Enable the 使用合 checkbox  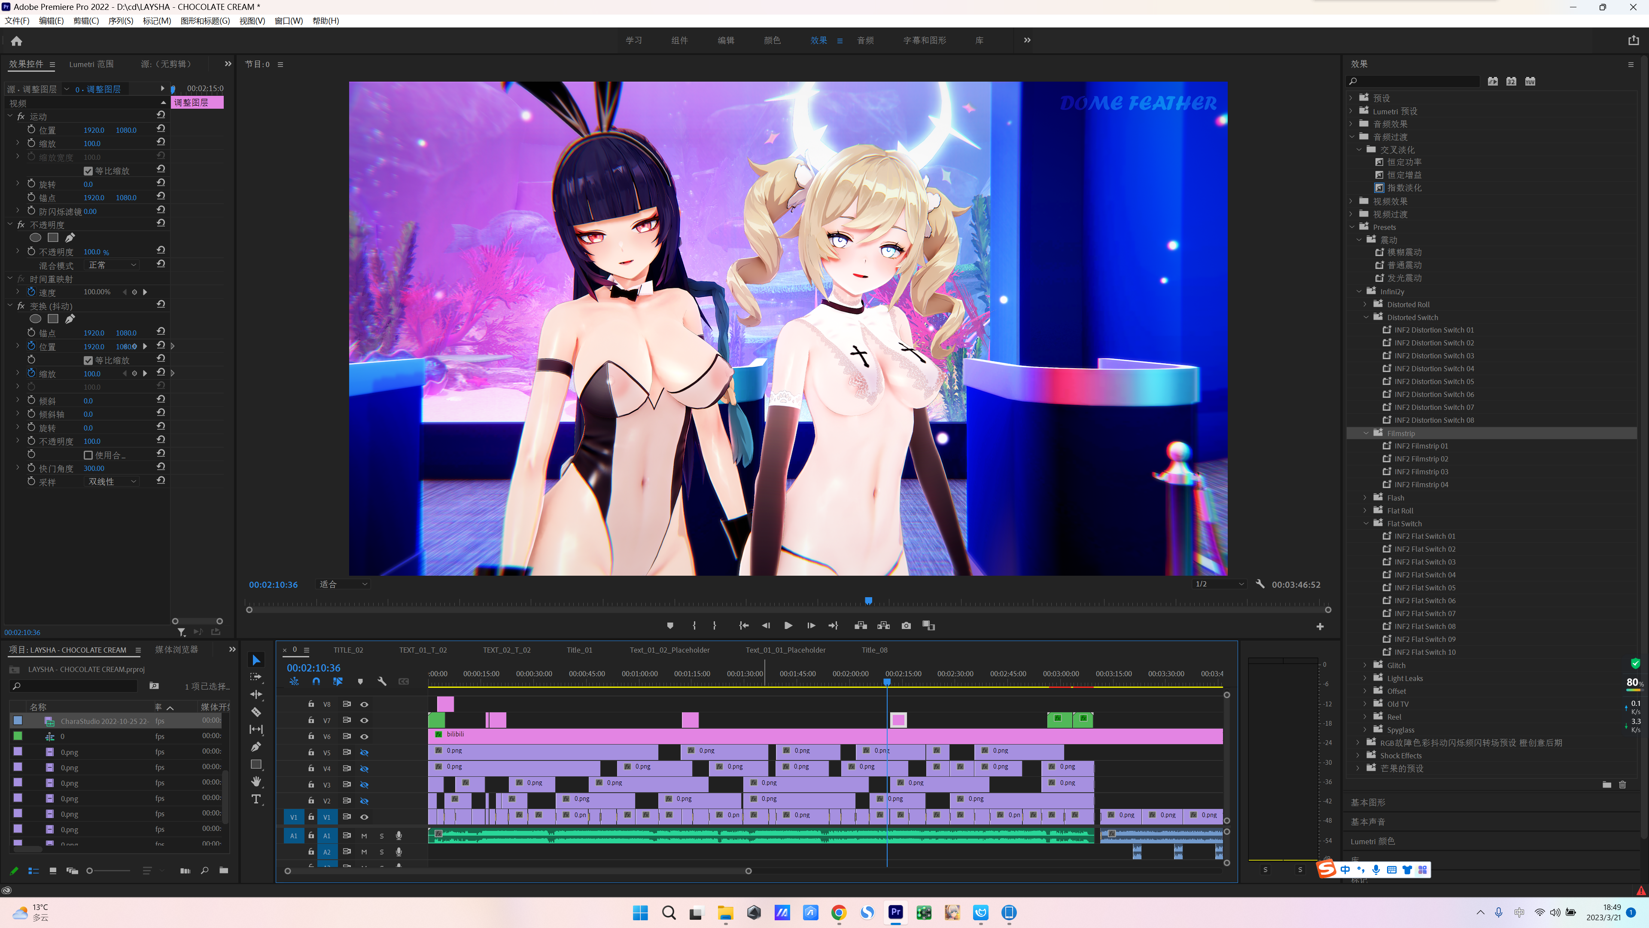(88, 455)
